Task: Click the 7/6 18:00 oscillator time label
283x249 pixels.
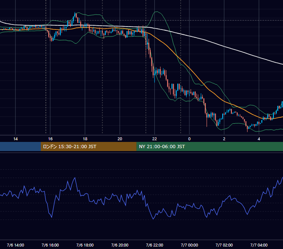Action: tap(85, 245)
